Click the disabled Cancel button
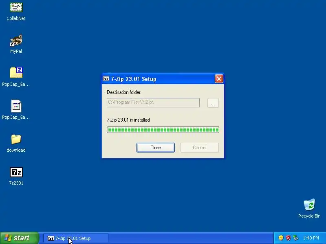This screenshot has height=244, width=326. coord(200,148)
